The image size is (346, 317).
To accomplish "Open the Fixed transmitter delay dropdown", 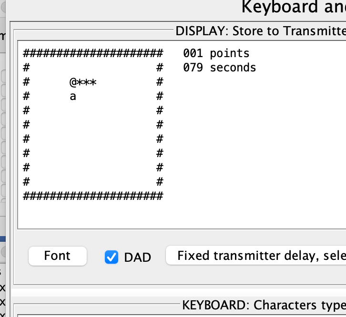I will [256, 255].
